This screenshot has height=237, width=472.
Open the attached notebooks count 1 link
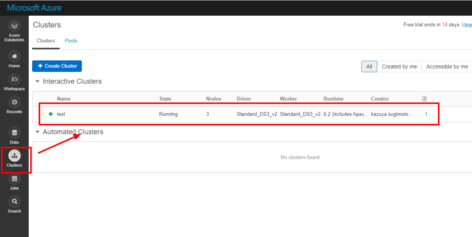[x=426, y=114]
